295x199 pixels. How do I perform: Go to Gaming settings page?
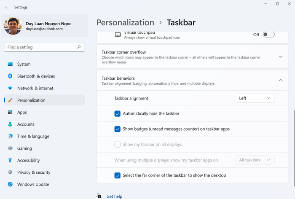coord(24,148)
